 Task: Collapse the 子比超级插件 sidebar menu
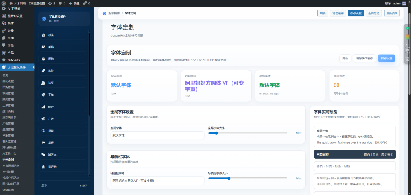17,67
